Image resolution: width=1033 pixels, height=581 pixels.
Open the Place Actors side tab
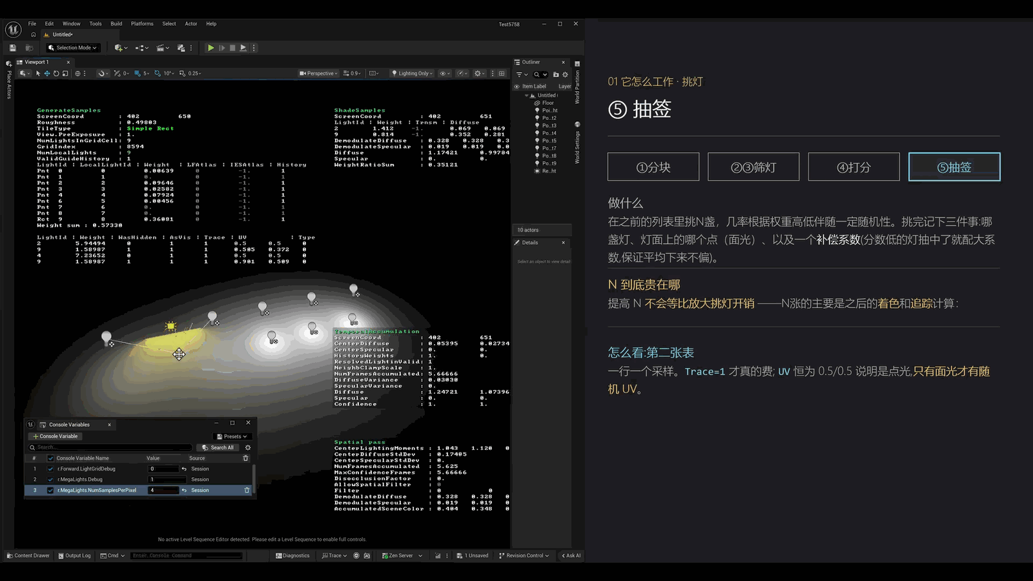click(x=9, y=81)
